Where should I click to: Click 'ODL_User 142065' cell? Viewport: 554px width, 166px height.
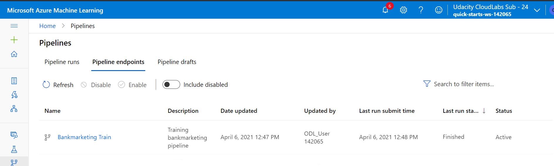point(317,137)
